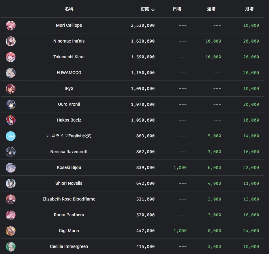Open Nerissa Ravencroft name link
Viewport: 269px width, 254px height.
point(69,152)
